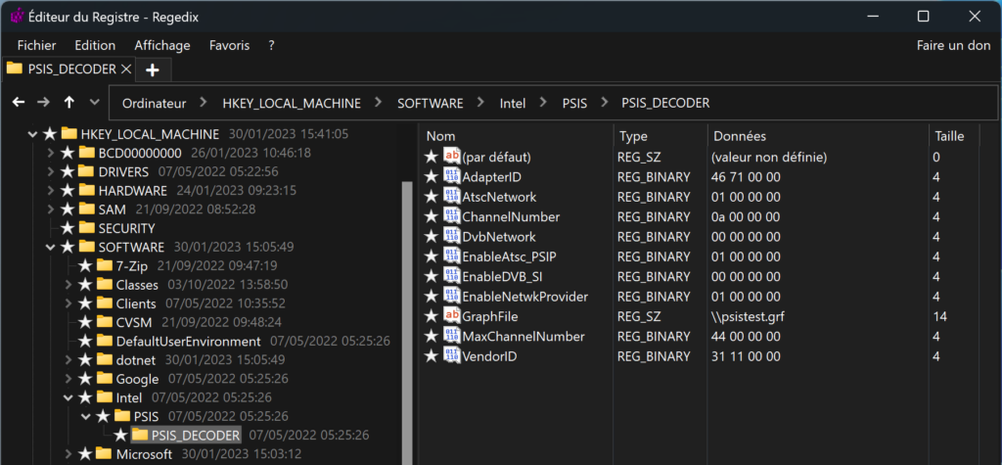Click the DRIVERS folder icon
Image resolution: width=1002 pixels, height=465 pixels.
click(x=87, y=171)
